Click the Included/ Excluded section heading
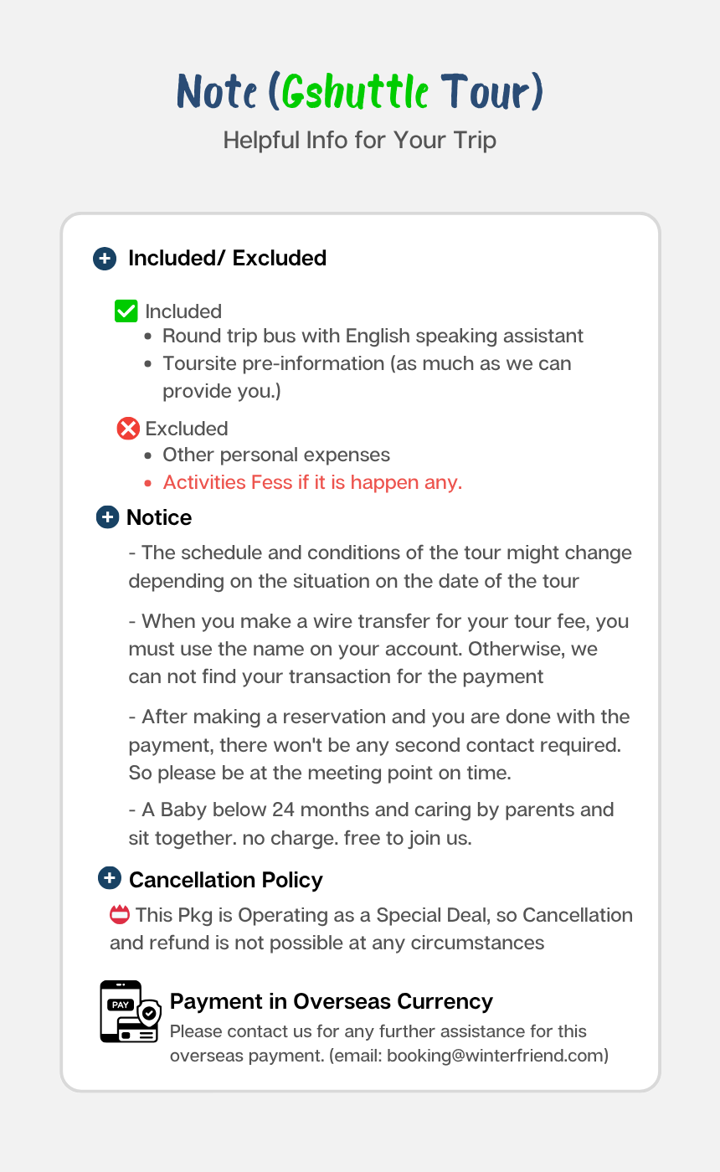The height and width of the screenshot is (1172, 720). pos(227,259)
